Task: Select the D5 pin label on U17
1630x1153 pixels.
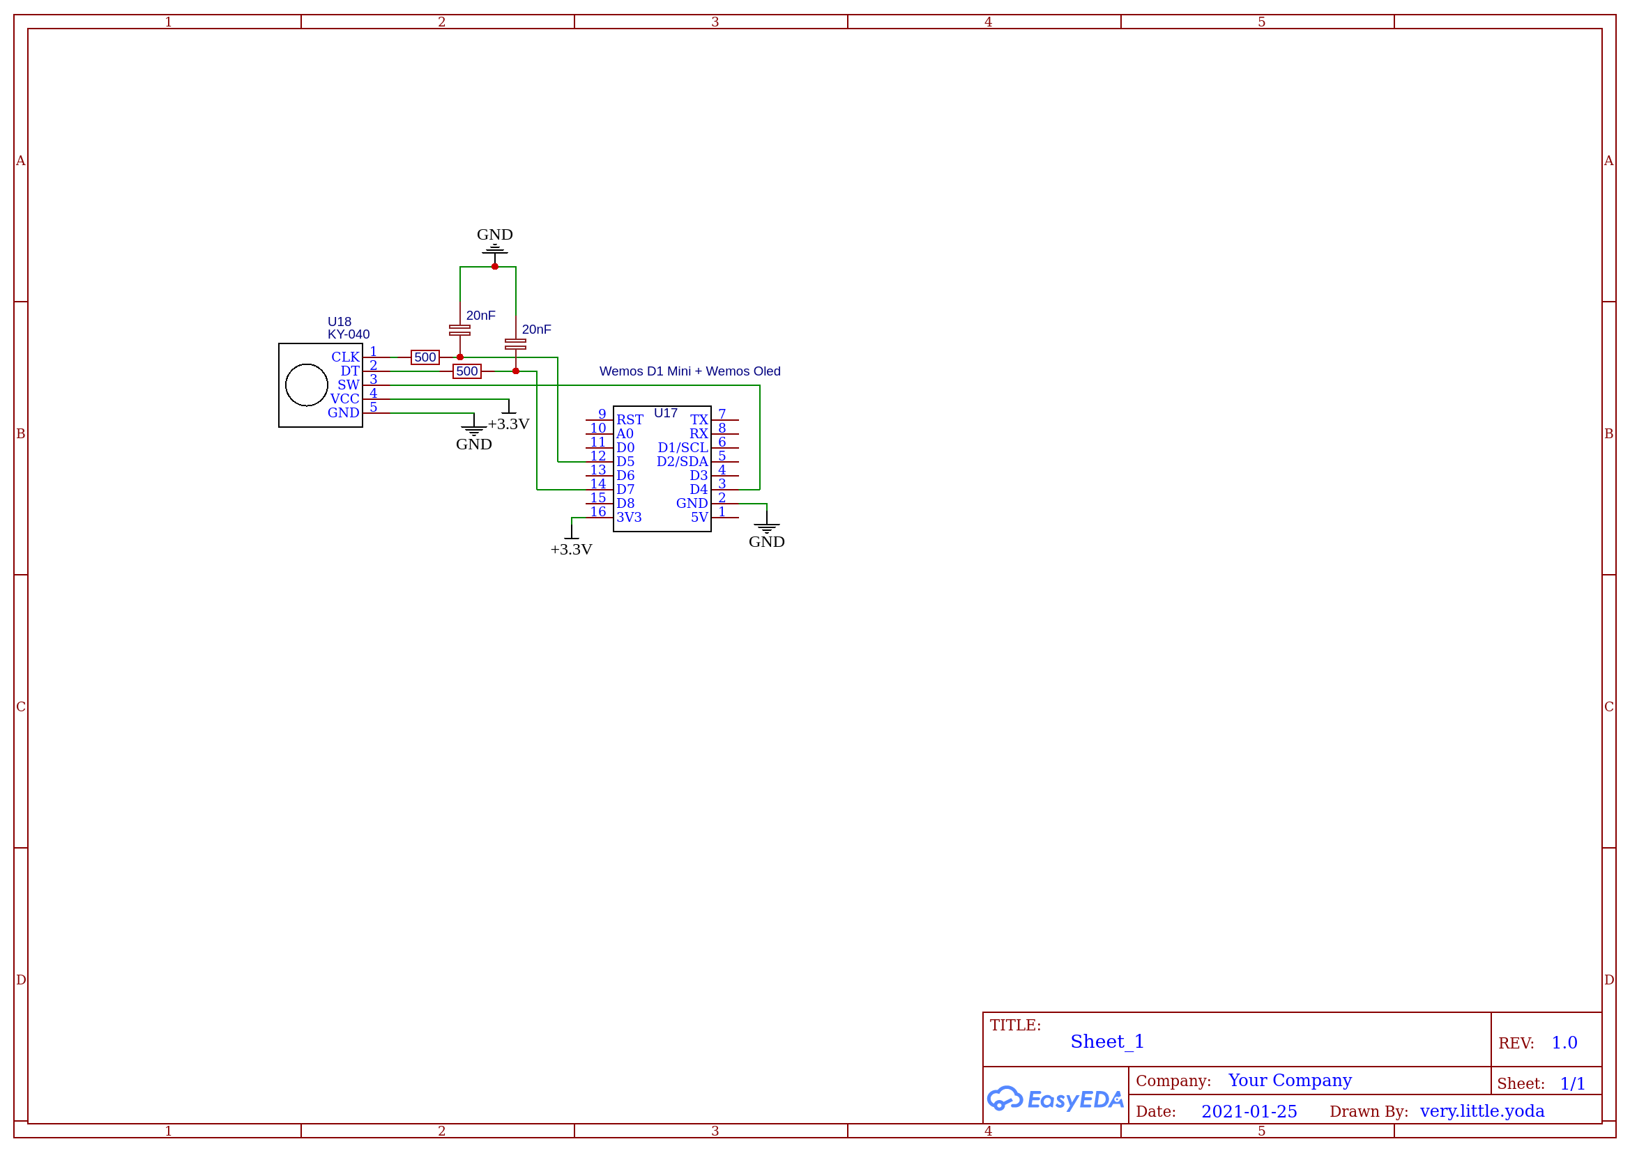Action: pos(625,461)
